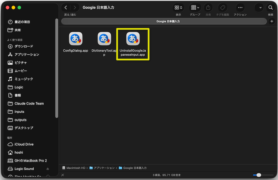Close the Finder window with red button

click(8, 7)
